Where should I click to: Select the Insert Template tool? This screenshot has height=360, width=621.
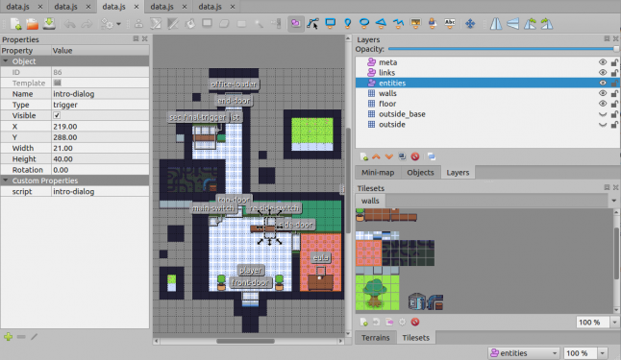pyautogui.click(x=433, y=24)
